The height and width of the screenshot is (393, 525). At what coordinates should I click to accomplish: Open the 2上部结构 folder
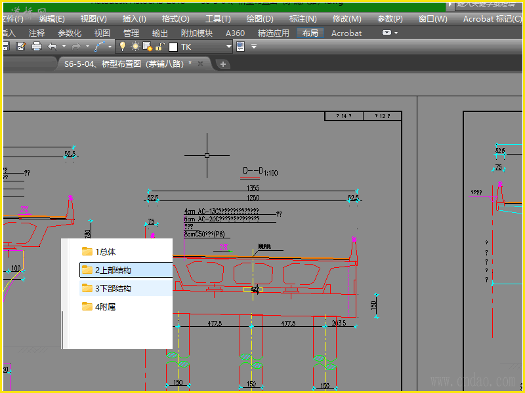(112, 270)
